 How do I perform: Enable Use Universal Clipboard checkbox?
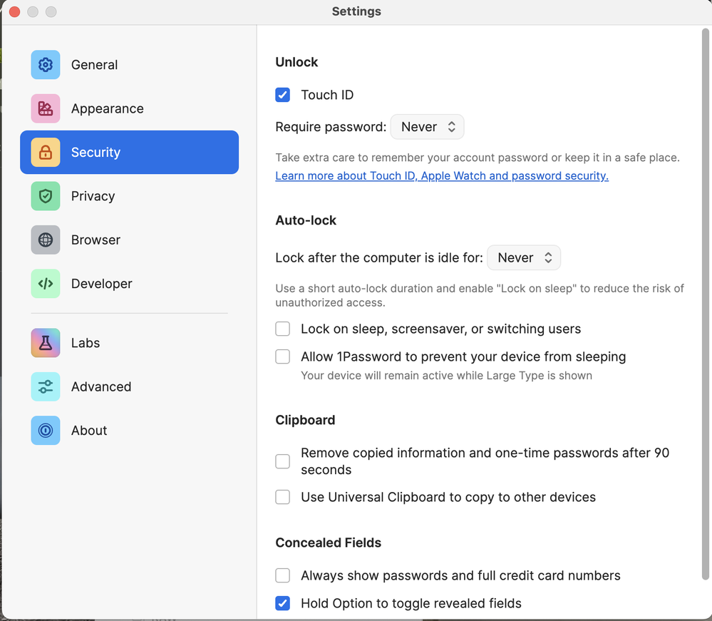[283, 497]
